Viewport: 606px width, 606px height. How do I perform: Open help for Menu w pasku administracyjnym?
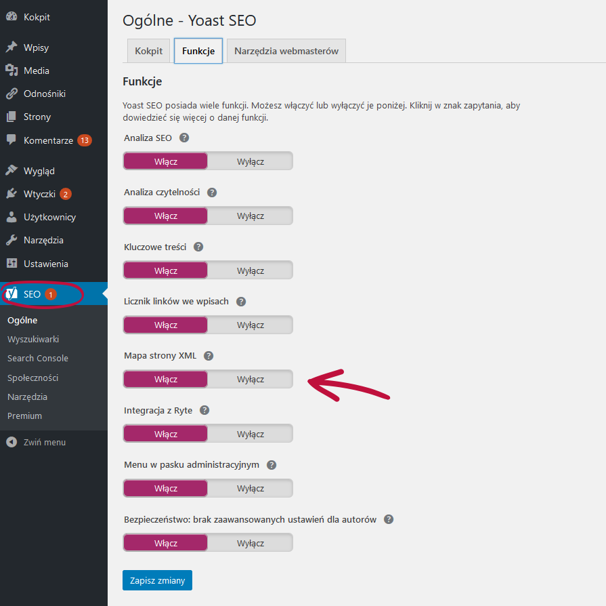(272, 465)
